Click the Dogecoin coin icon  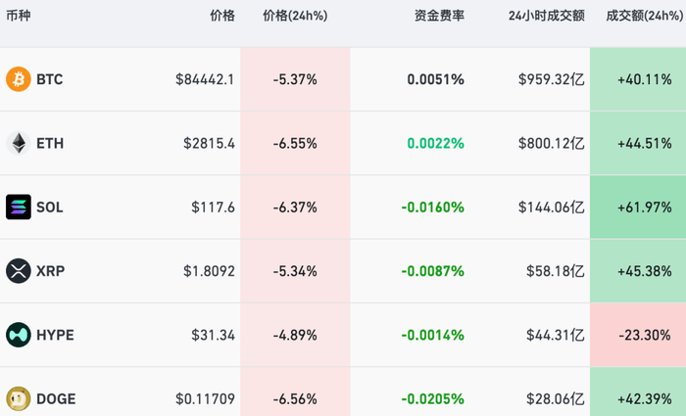19,398
